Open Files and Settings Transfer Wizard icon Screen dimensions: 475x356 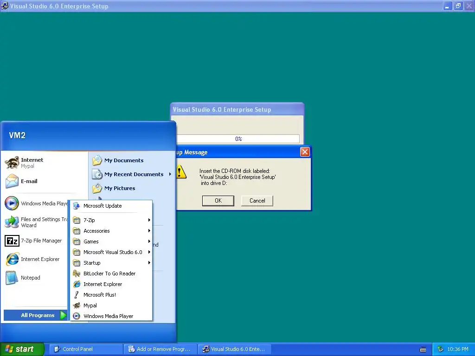[x=12, y=222]
